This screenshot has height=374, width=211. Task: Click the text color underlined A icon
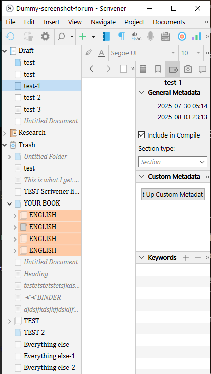[x=102, y=53]
